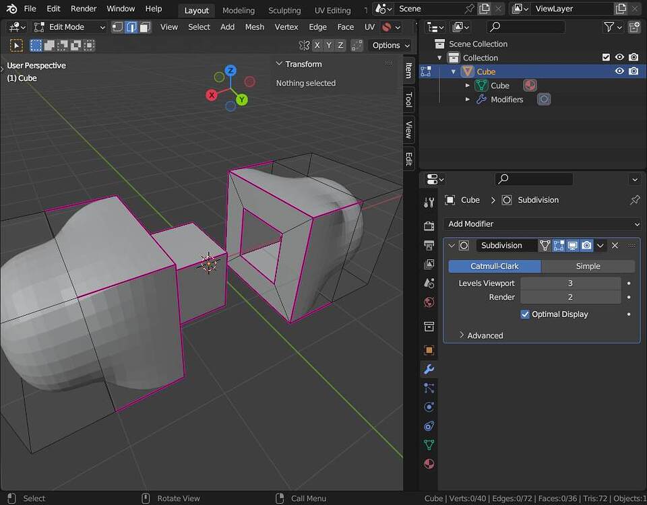Image resolution: width=647 pixels, height=505 pixels.
Task: Open the Render properties tab icon
Action: [x=429, y=226]
